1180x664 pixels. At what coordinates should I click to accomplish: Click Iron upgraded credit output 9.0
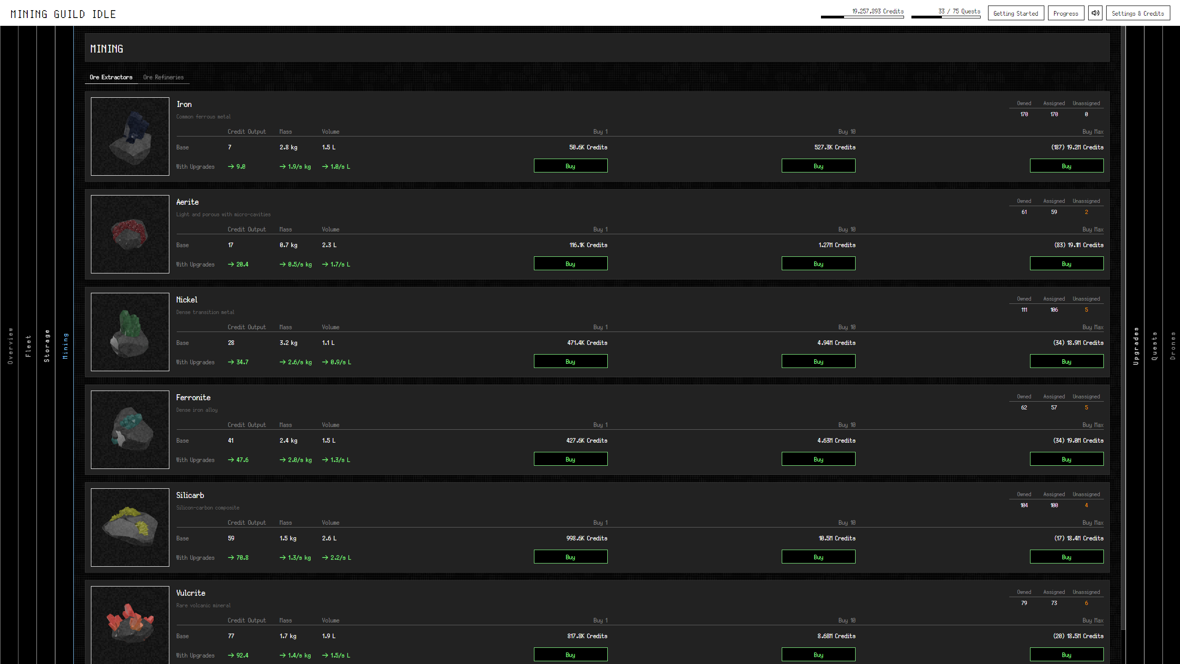(237, 166)
